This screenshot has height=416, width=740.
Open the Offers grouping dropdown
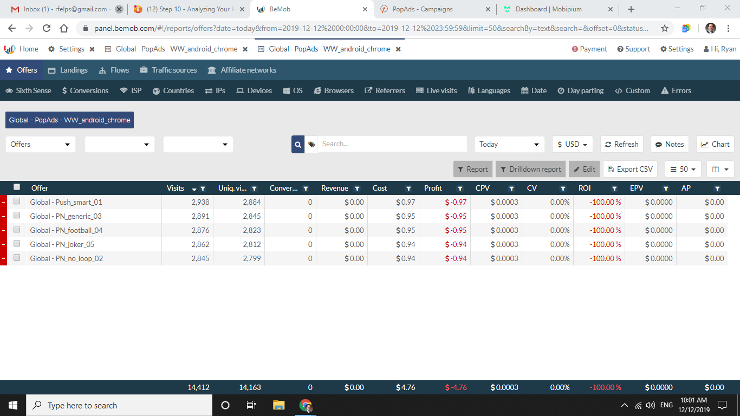[41, 144]
